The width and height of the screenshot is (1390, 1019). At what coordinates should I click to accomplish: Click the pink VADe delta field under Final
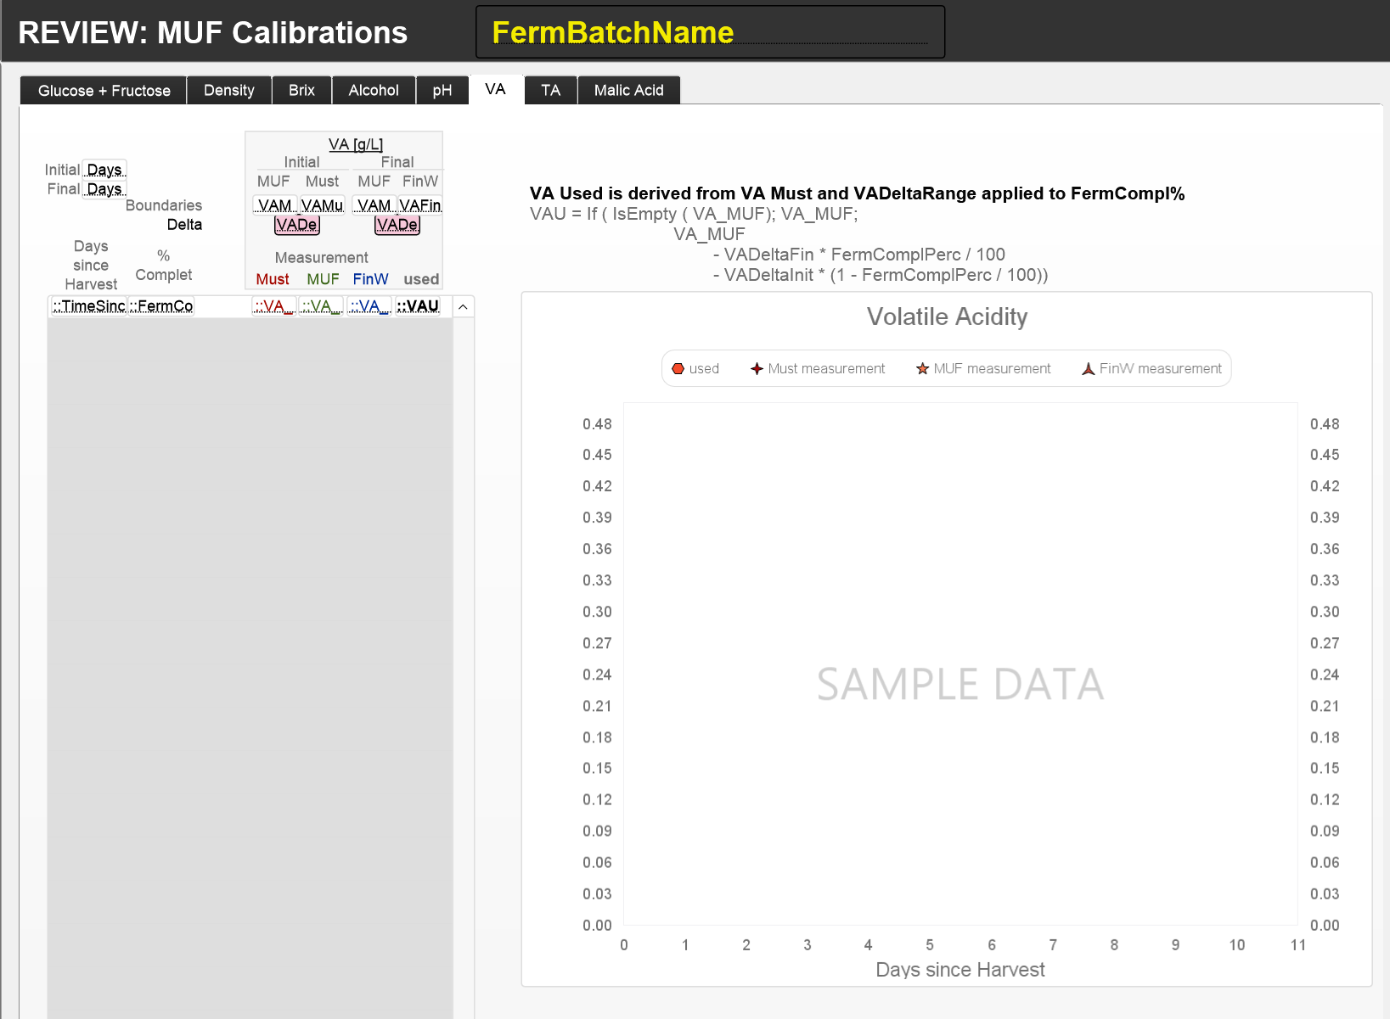pos(397,225)
